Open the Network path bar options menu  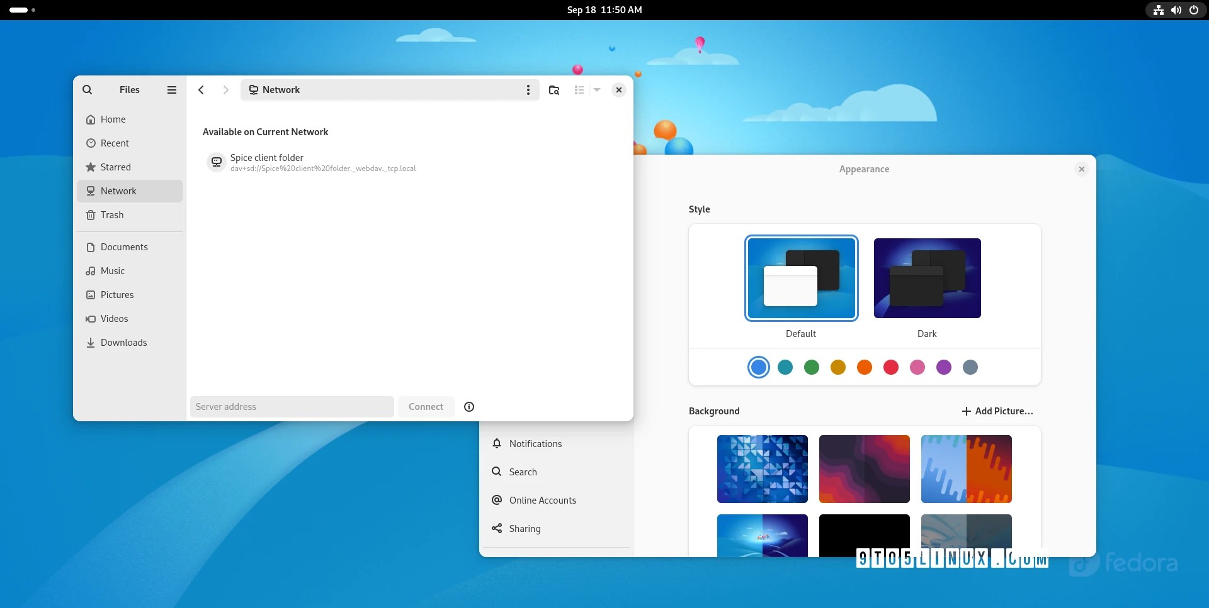point(528,90)
